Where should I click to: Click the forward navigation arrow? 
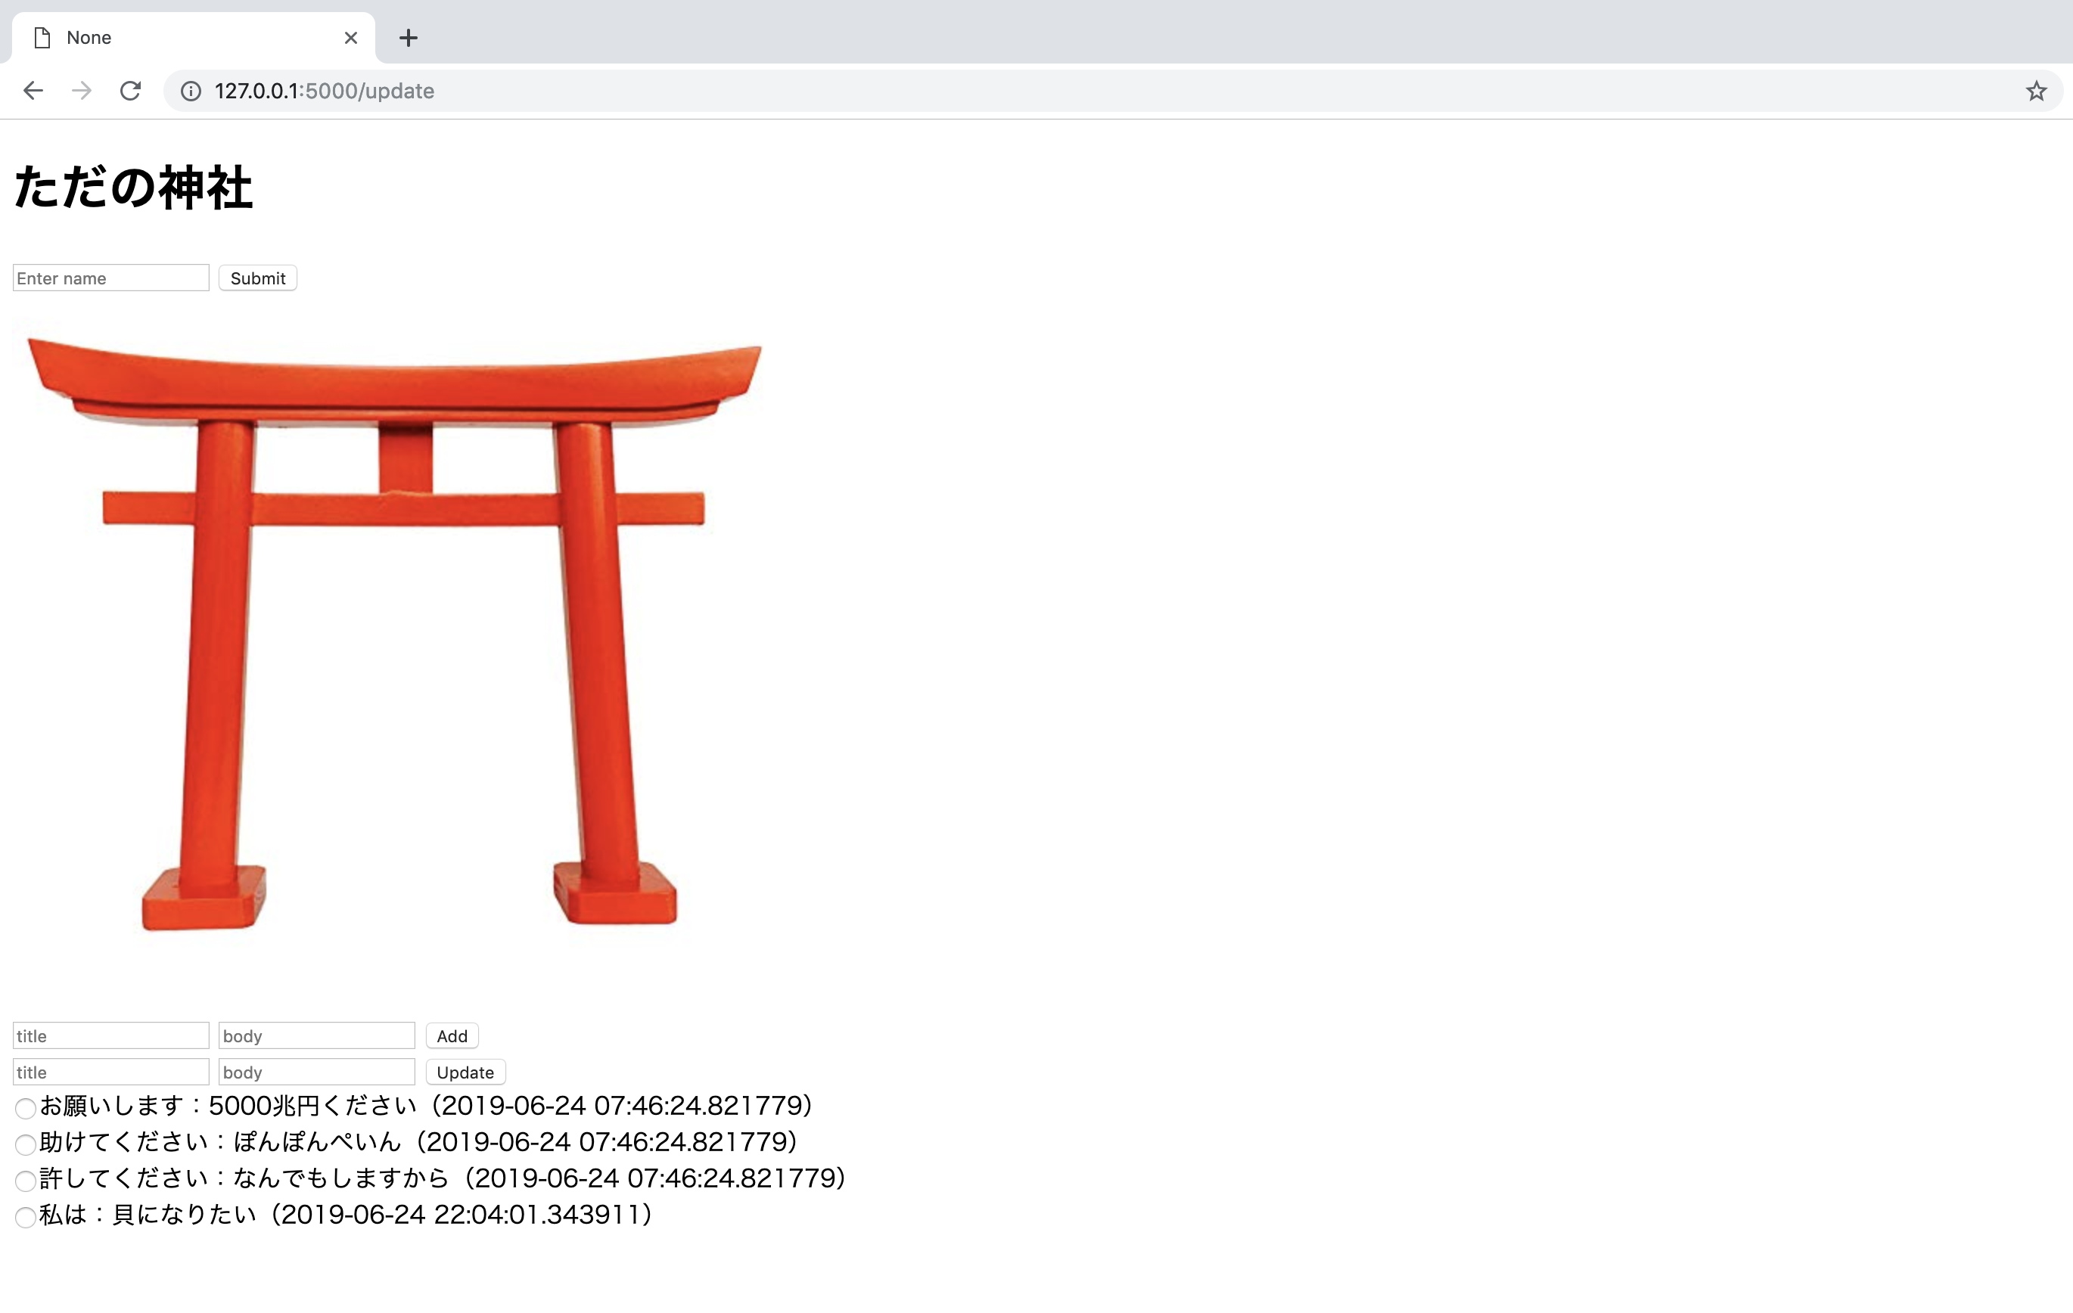(82, 90)
